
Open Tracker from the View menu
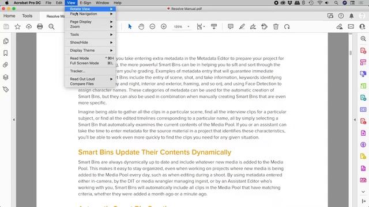(91, 71)
